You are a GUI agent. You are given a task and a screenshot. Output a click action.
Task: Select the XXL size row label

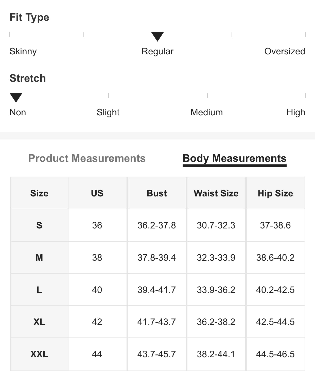[39, 354]
